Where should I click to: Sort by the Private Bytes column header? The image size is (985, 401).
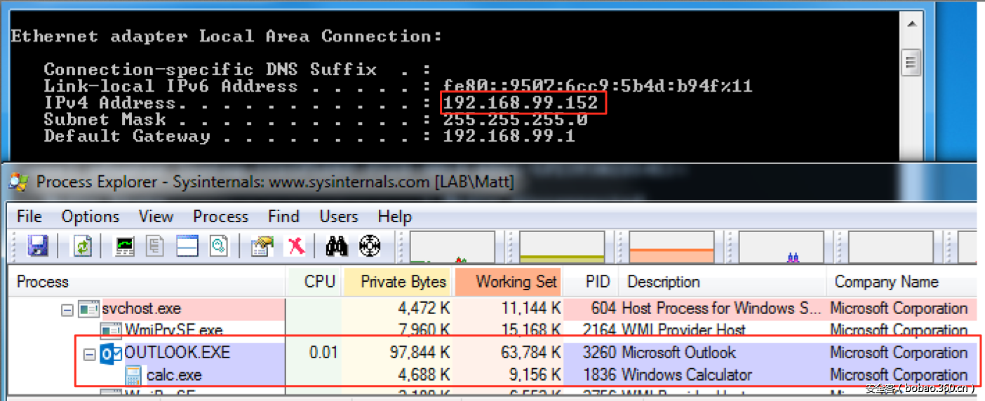click(x=403, y=282)
